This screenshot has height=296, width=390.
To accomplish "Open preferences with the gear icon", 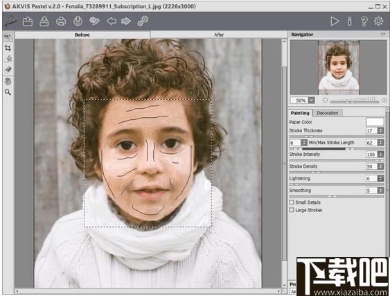I will point(378,21).
